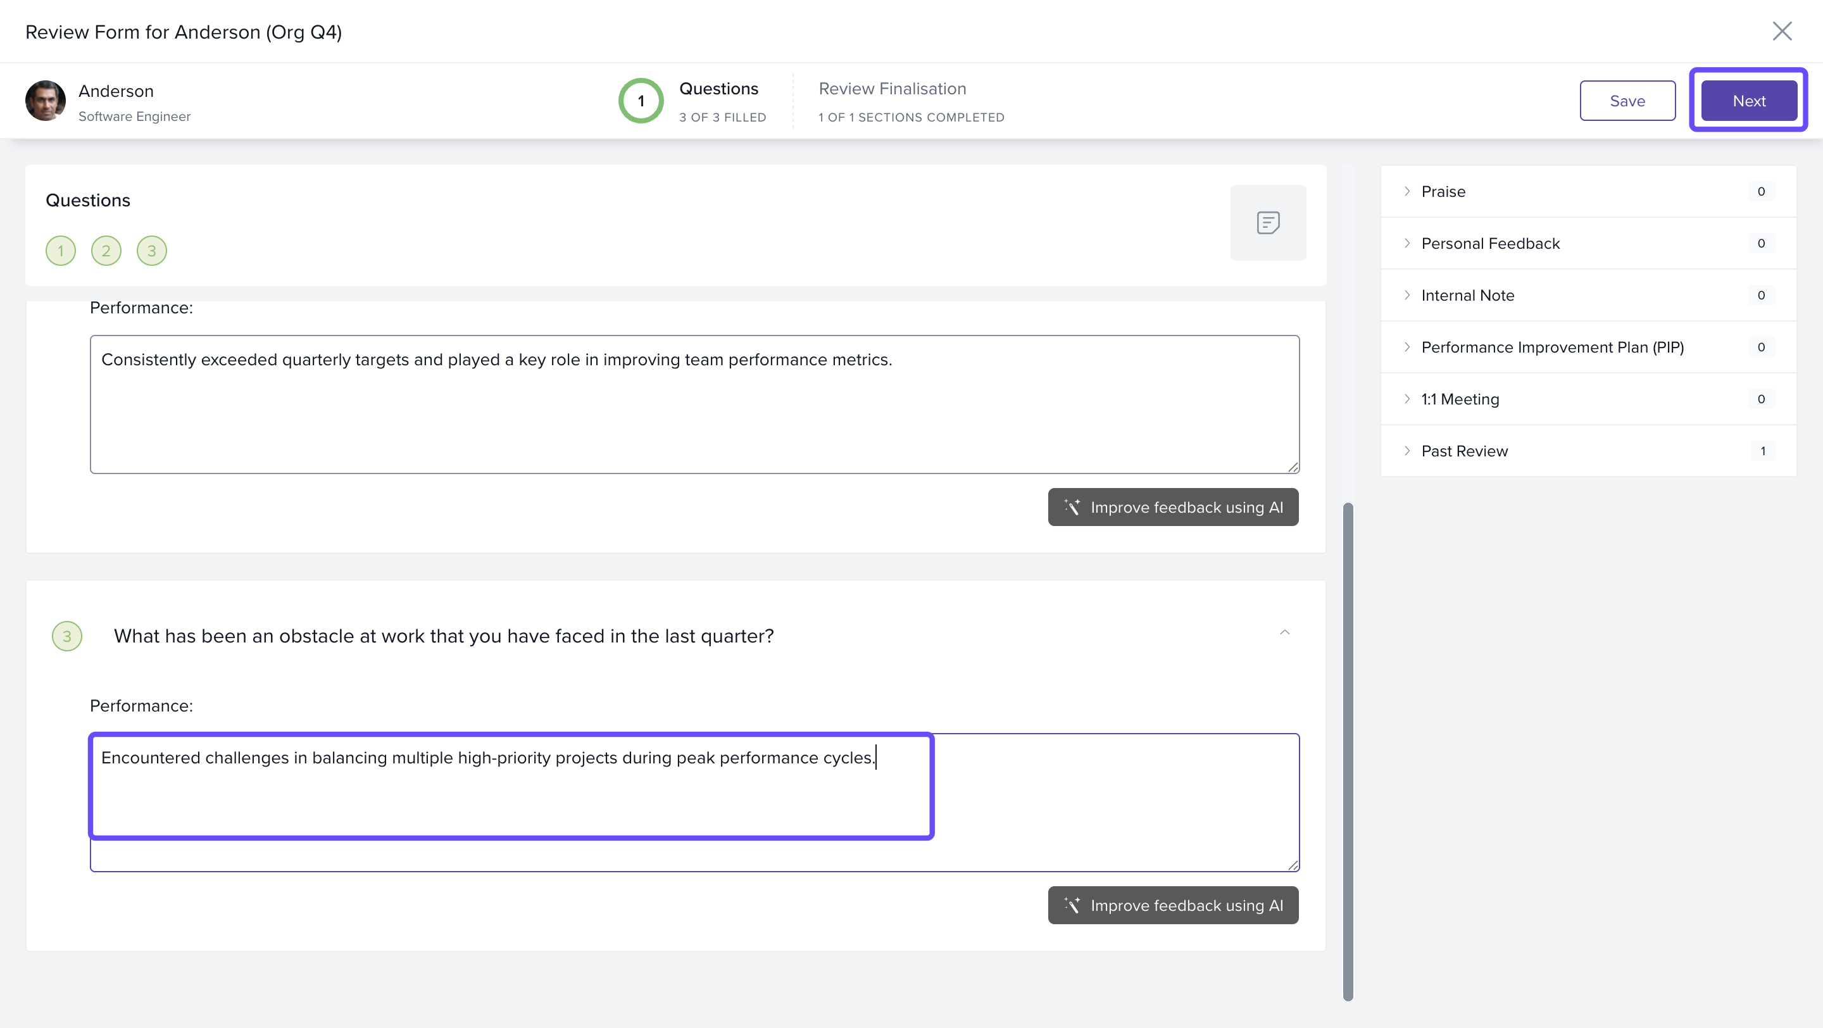This screenshot has width=1823, height=1028.
Task: Jump to question 2 circle indicator
Action: coord(106,251)
